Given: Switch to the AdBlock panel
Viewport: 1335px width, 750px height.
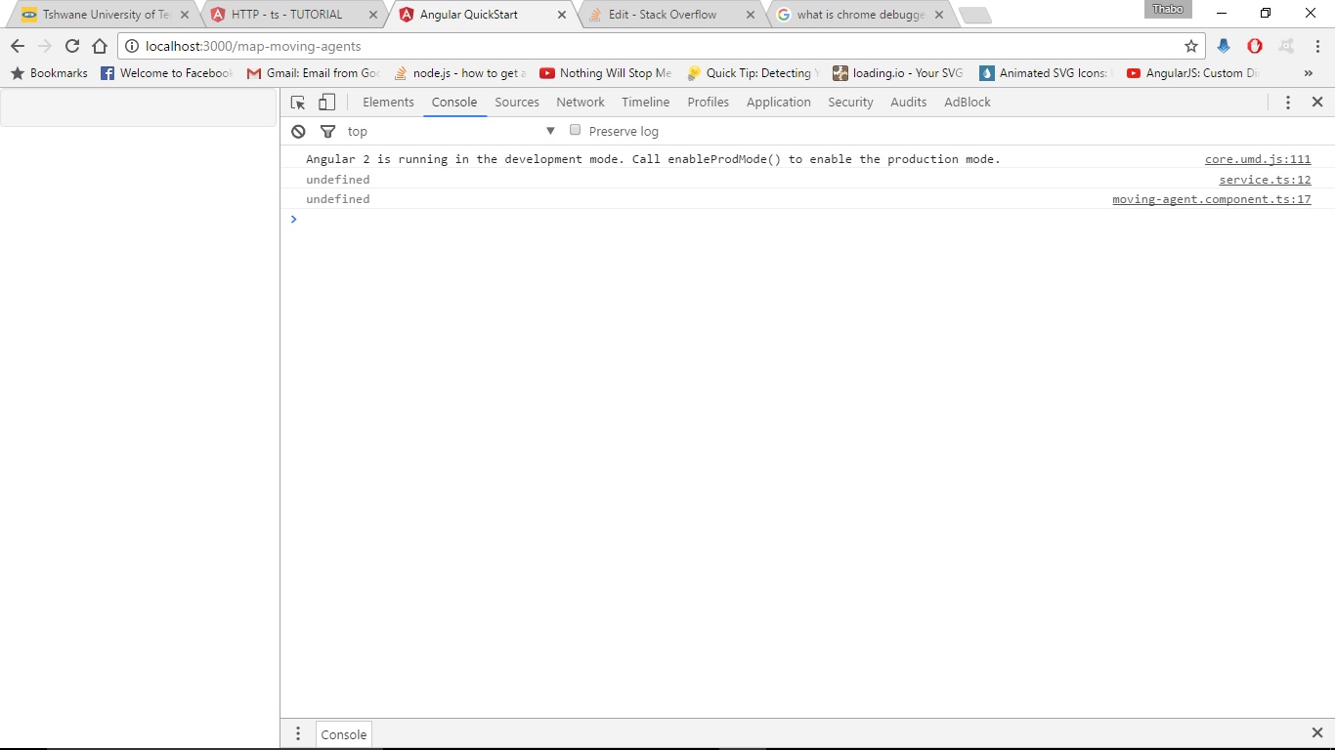Looking at the screenshot, I should [x=968, y=103].
